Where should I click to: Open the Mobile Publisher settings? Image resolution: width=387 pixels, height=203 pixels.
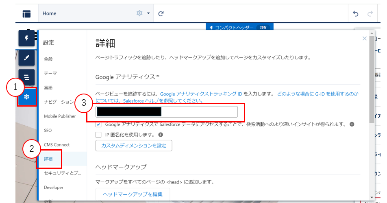60,116
